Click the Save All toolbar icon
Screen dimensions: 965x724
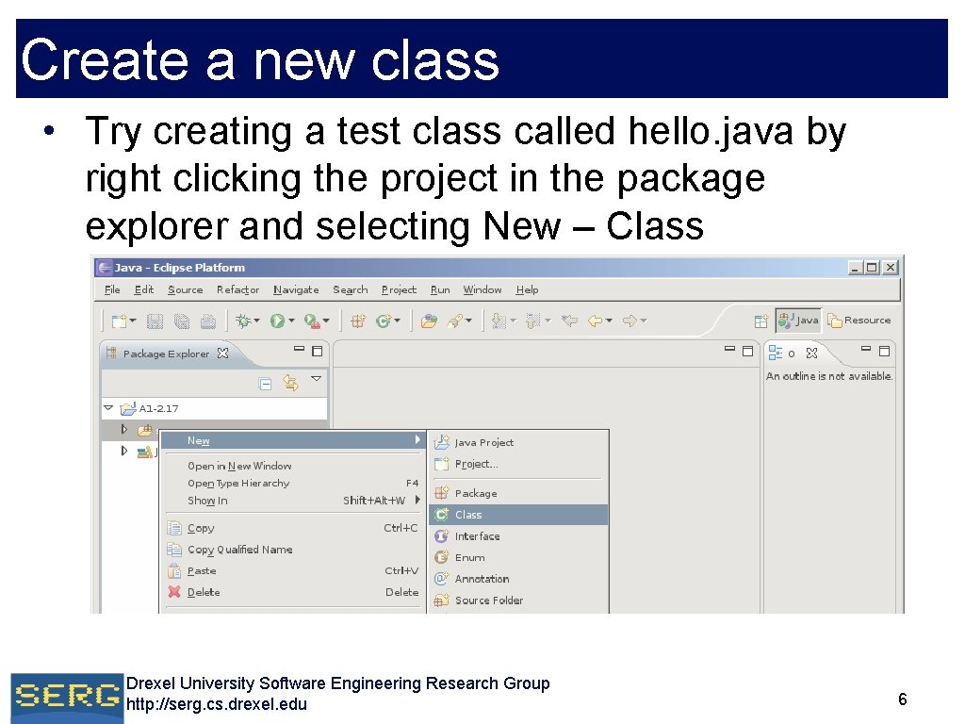click(182, 321)
